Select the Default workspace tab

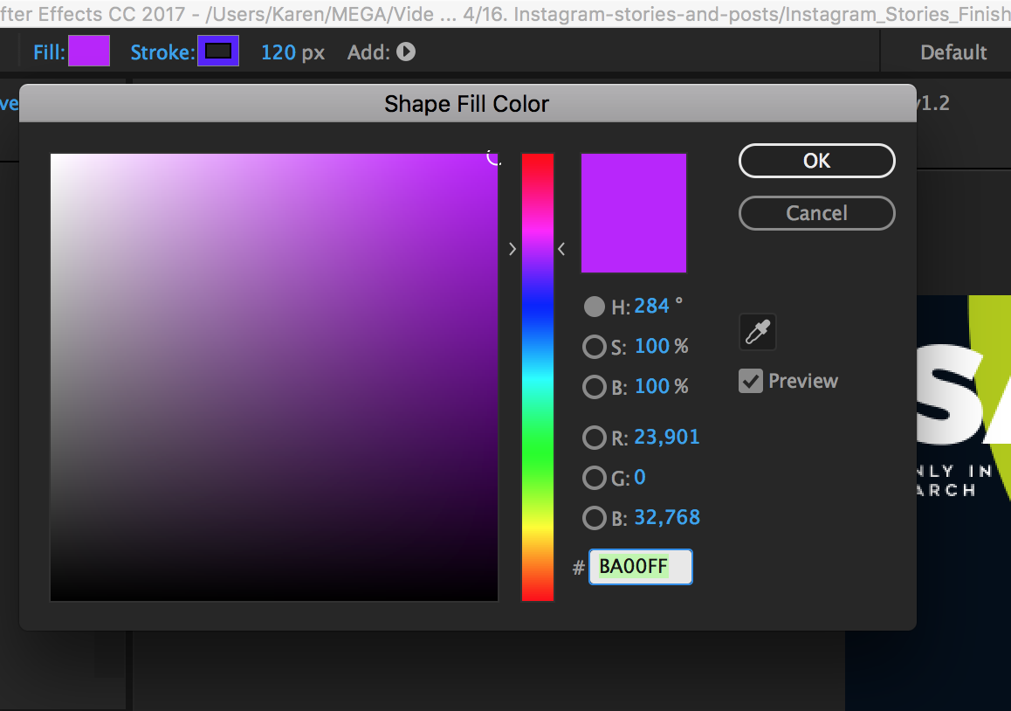953,52
